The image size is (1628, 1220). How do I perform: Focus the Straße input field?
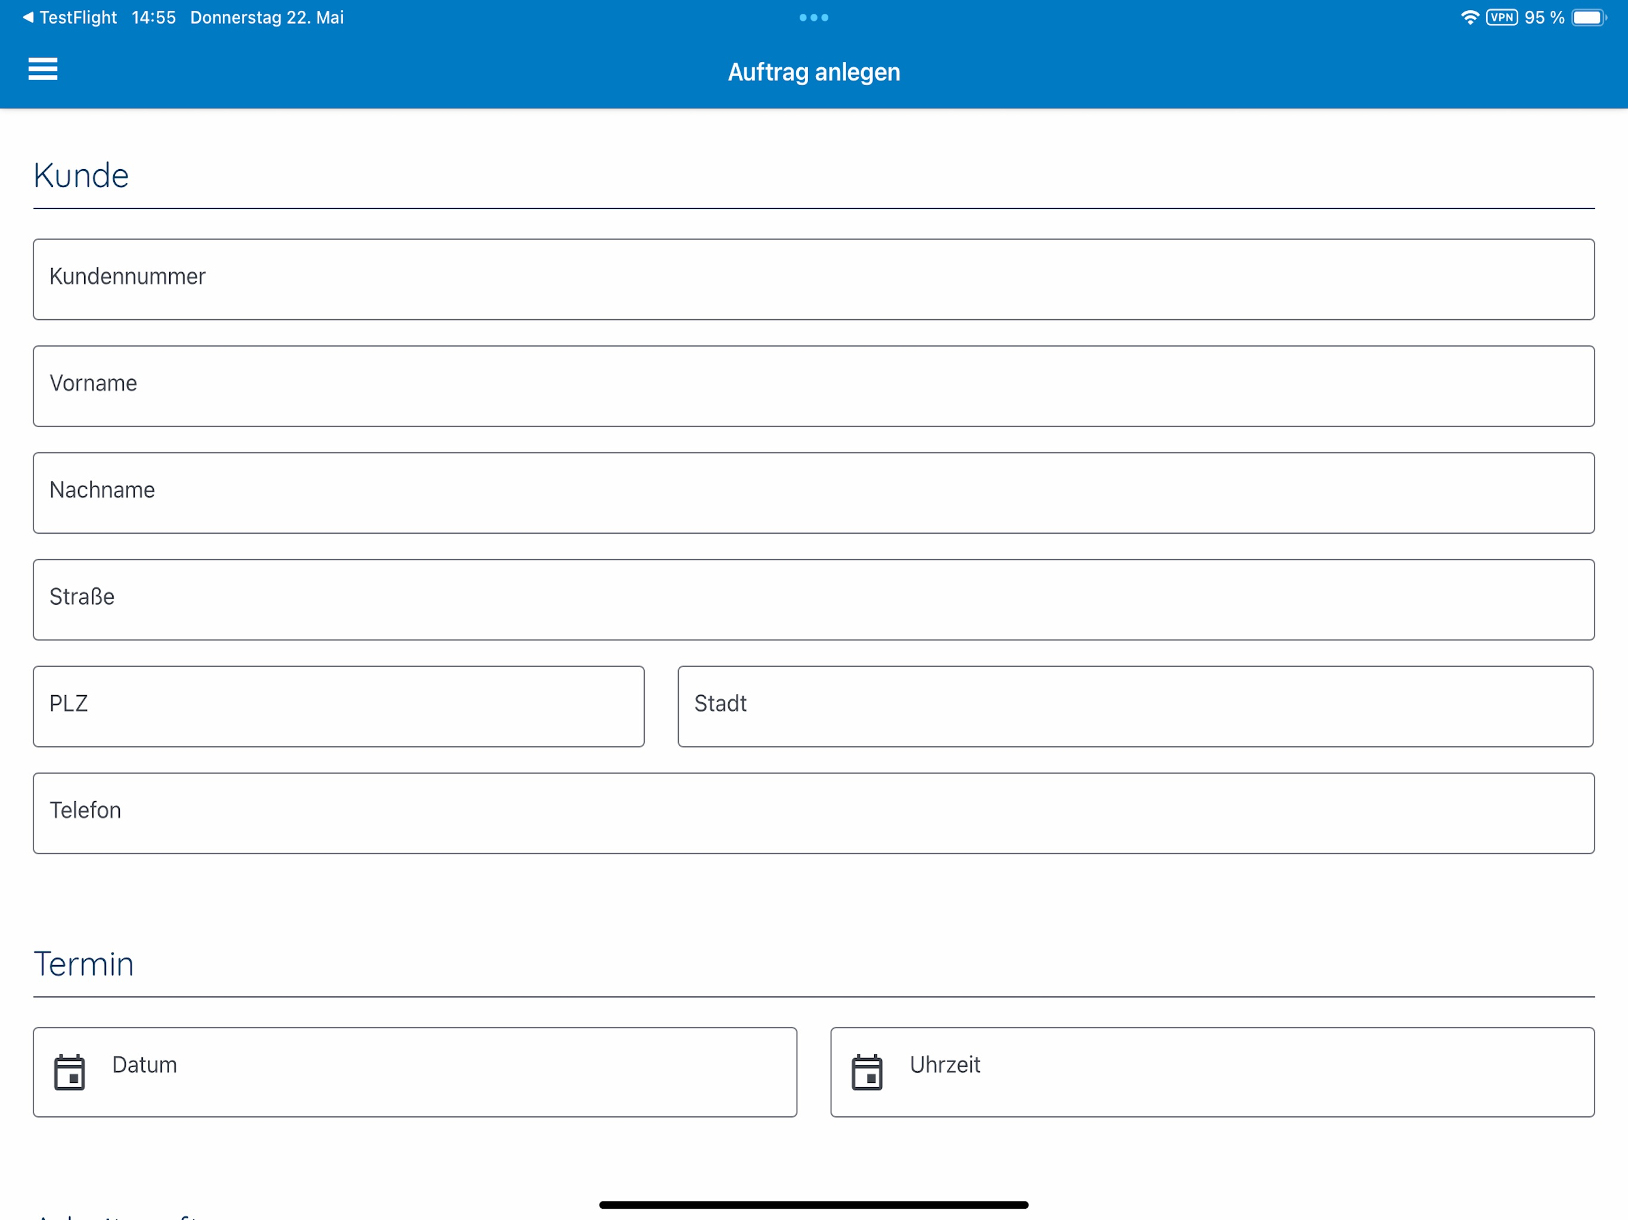814,600
